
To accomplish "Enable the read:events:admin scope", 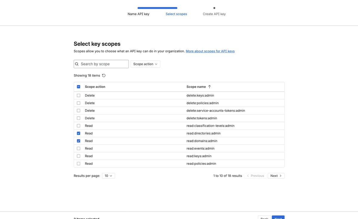I will (x=78, y=148).
